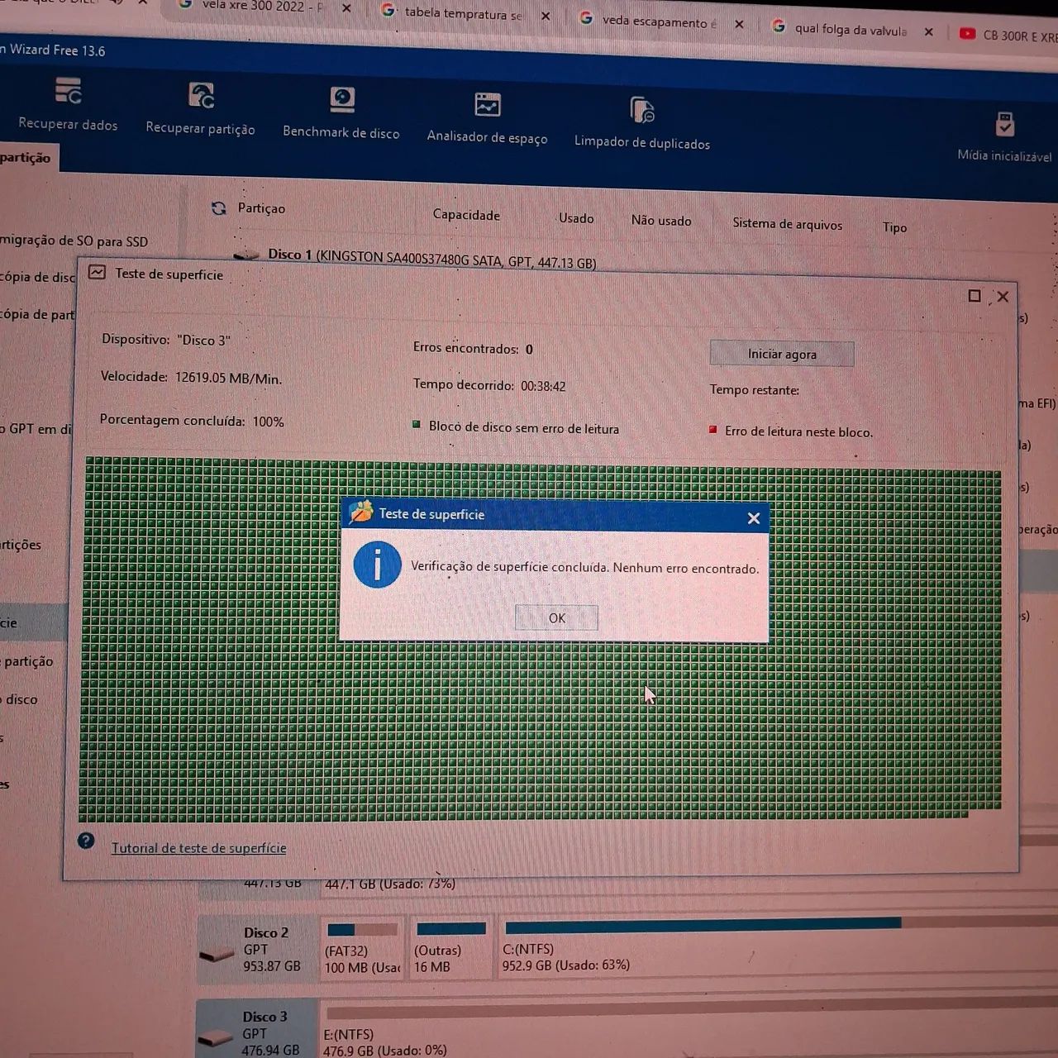
Task: Select the C:(NTFS) 952.9 GB partition
Action: click(x=777, y=948)
